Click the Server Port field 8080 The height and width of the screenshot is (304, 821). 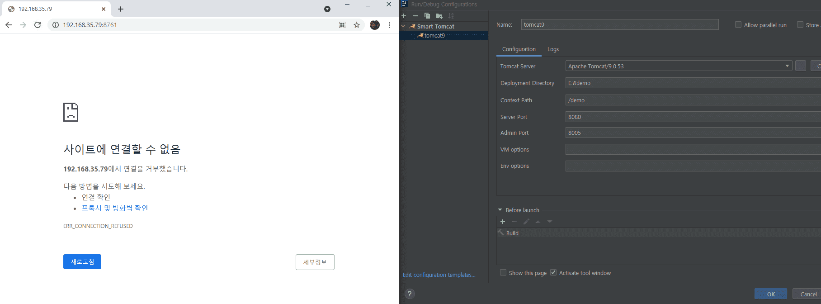[693, 117]
